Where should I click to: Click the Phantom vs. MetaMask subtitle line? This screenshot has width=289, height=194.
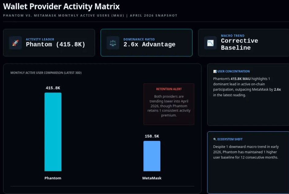(x=90, y=16)
